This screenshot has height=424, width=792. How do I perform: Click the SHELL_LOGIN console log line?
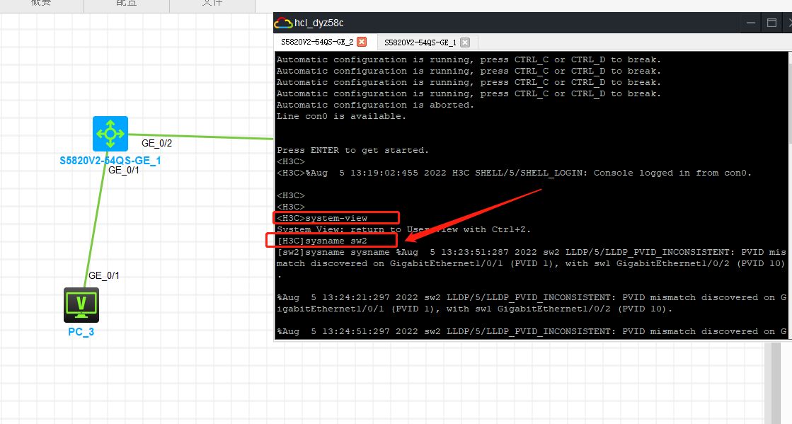point(514,173)
